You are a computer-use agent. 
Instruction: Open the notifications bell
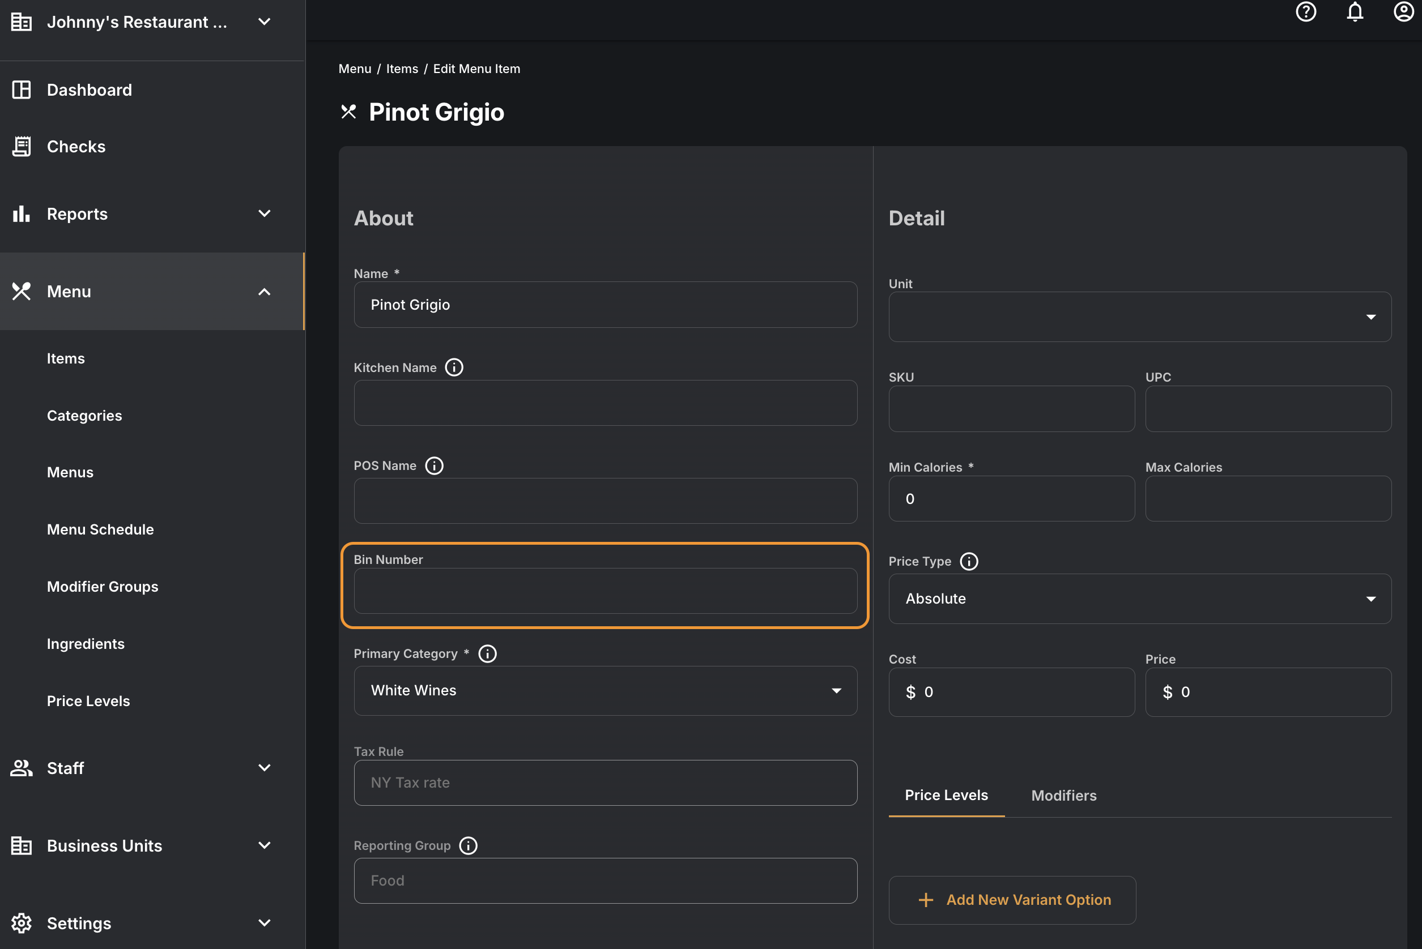point(1355,11)
